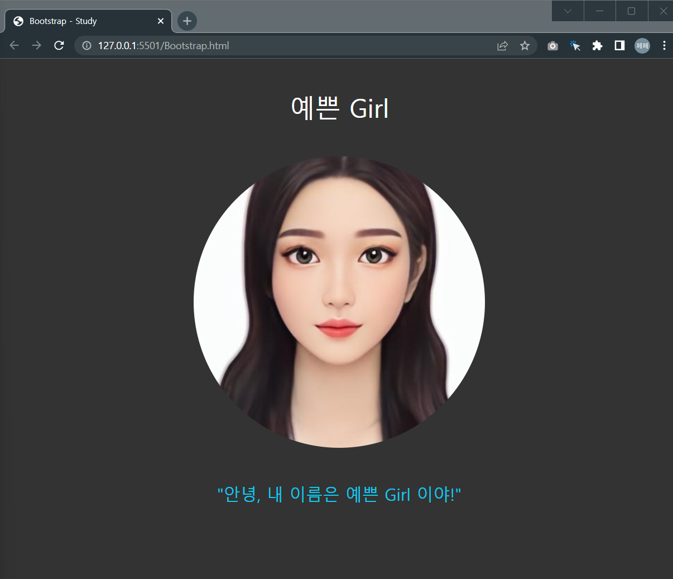Open a new tab with the plus button
The height and width of the screenshot is (579, 673).
click(x=186, y=21)
